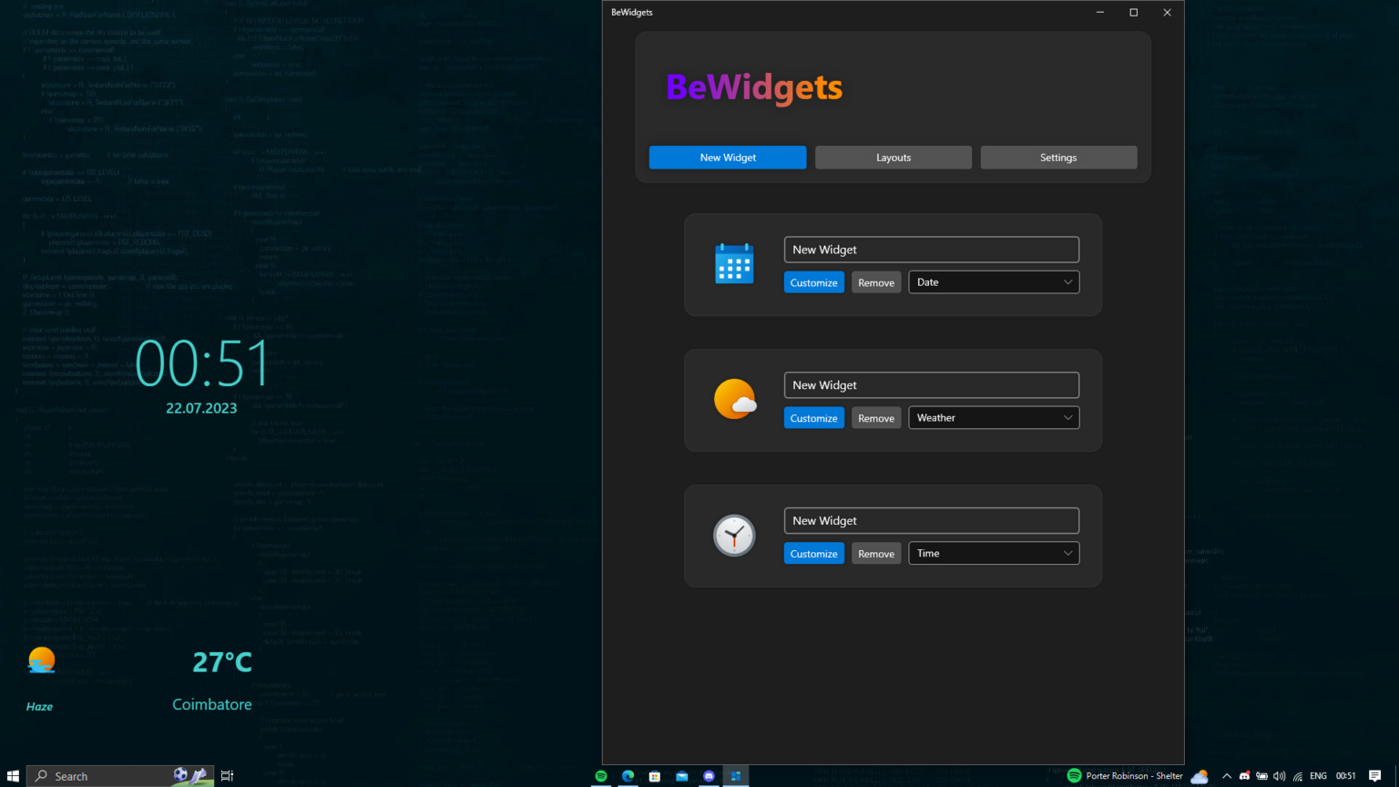The image size is (1399, 787).
Task: Expand hidden icons in the system tray
Action: 1227,775
